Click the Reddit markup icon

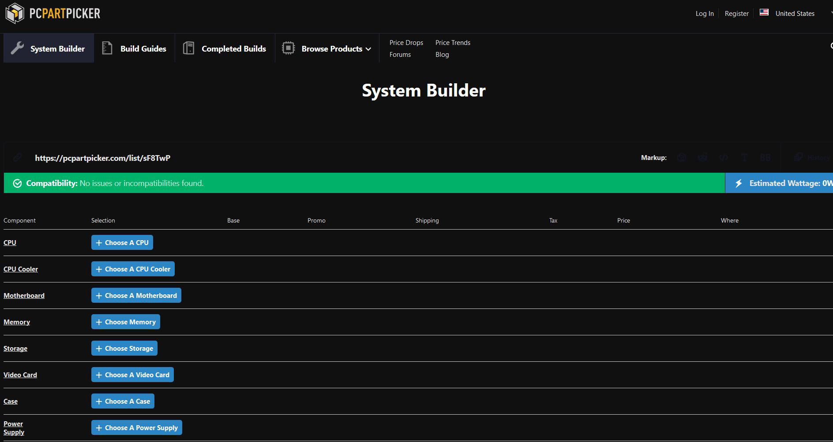pos(702,157)
